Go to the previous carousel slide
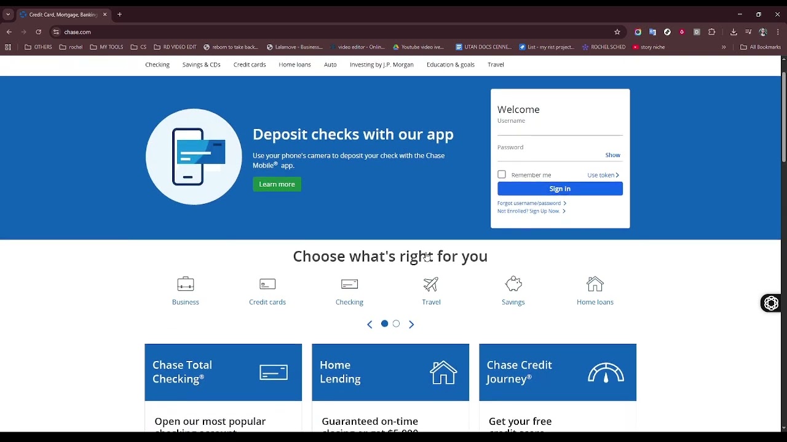The image size is (787, 442). point(370,324)
